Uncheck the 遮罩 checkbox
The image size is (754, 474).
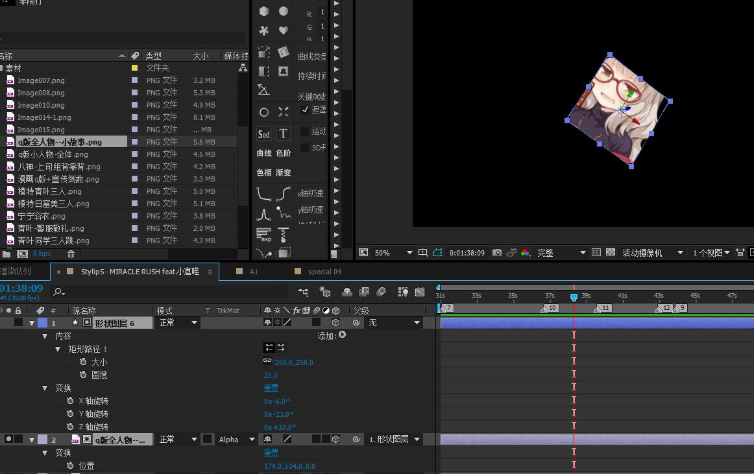coord(306,110)
